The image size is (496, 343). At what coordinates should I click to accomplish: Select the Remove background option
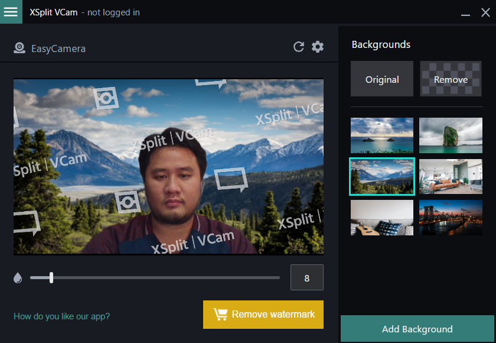451,79
